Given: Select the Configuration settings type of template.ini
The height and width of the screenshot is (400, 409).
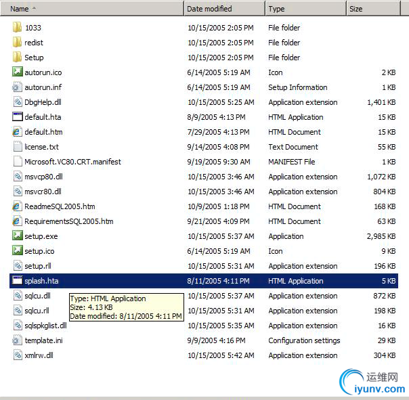Looking at the screenshot, I should point(304,340).
